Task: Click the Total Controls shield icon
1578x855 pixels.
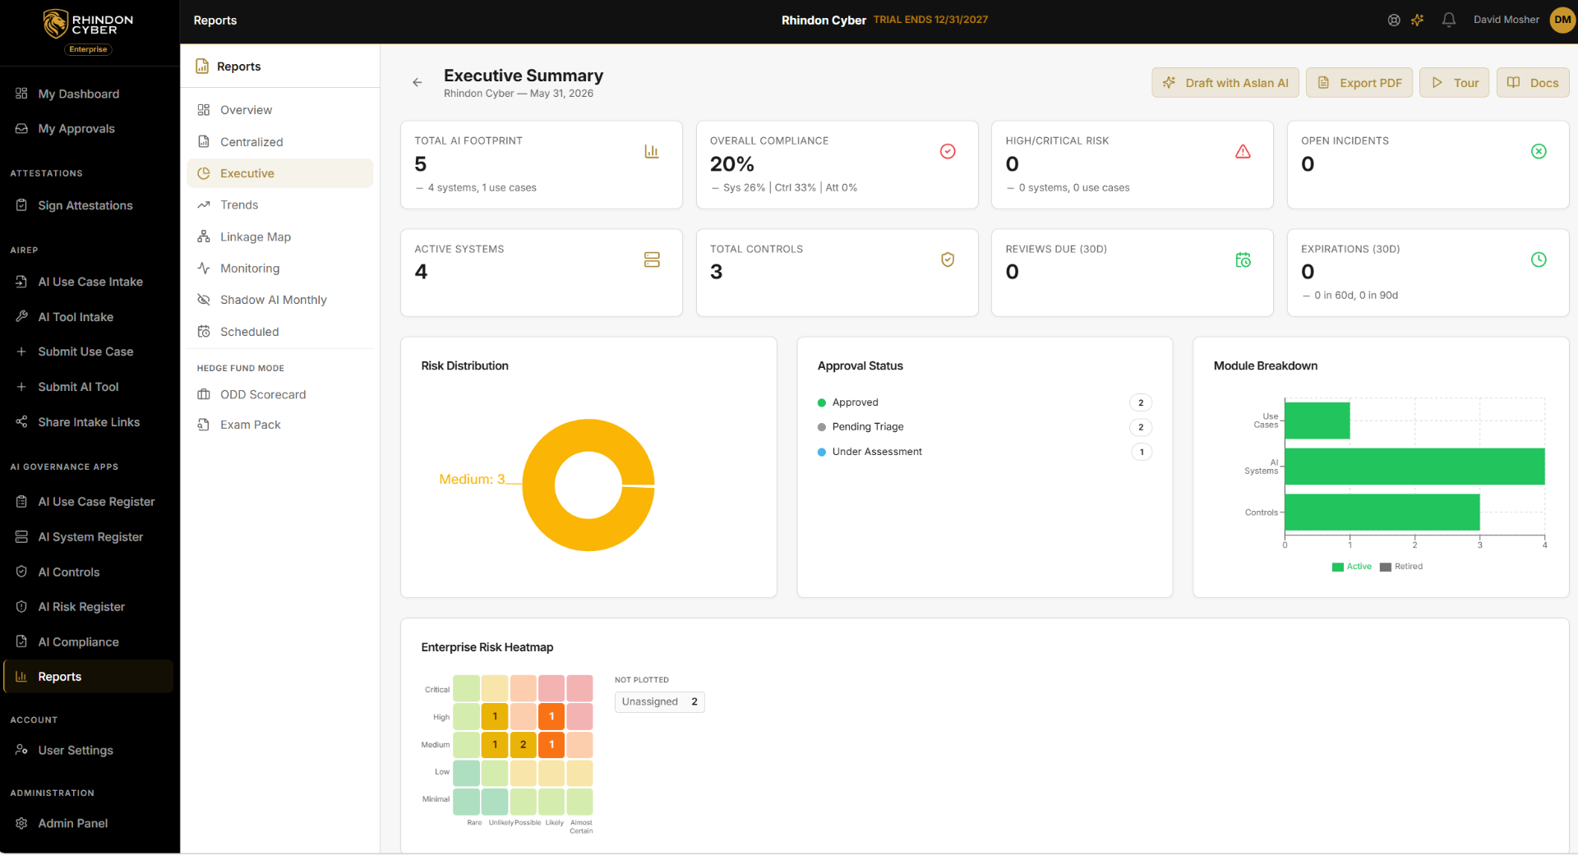Action: pyautogui.click(x=948, y=260)
